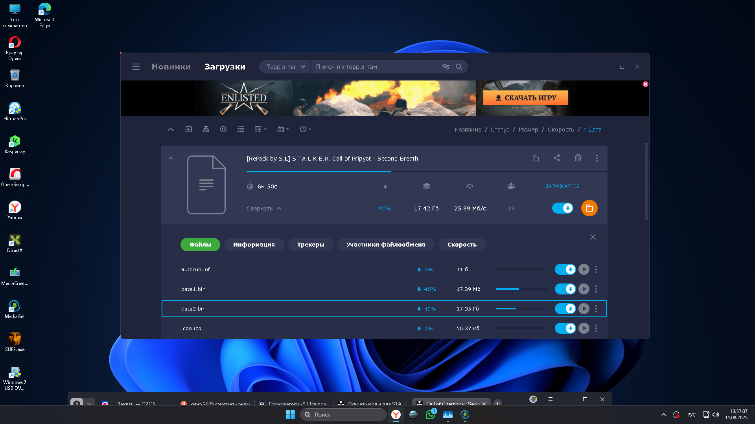Open more options for icon.ico
Viewport: 755px width, 424px height.
pos(596,328)
